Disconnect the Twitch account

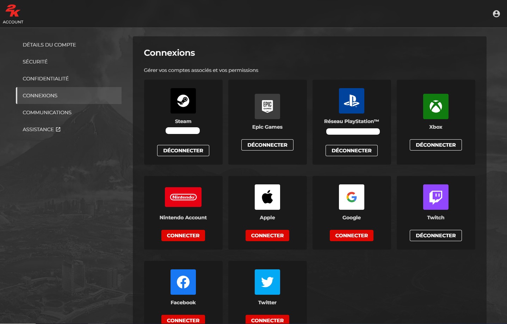pos(435,235)
